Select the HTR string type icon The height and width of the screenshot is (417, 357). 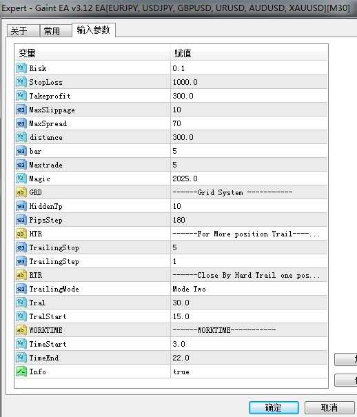[x=21, y=234]
